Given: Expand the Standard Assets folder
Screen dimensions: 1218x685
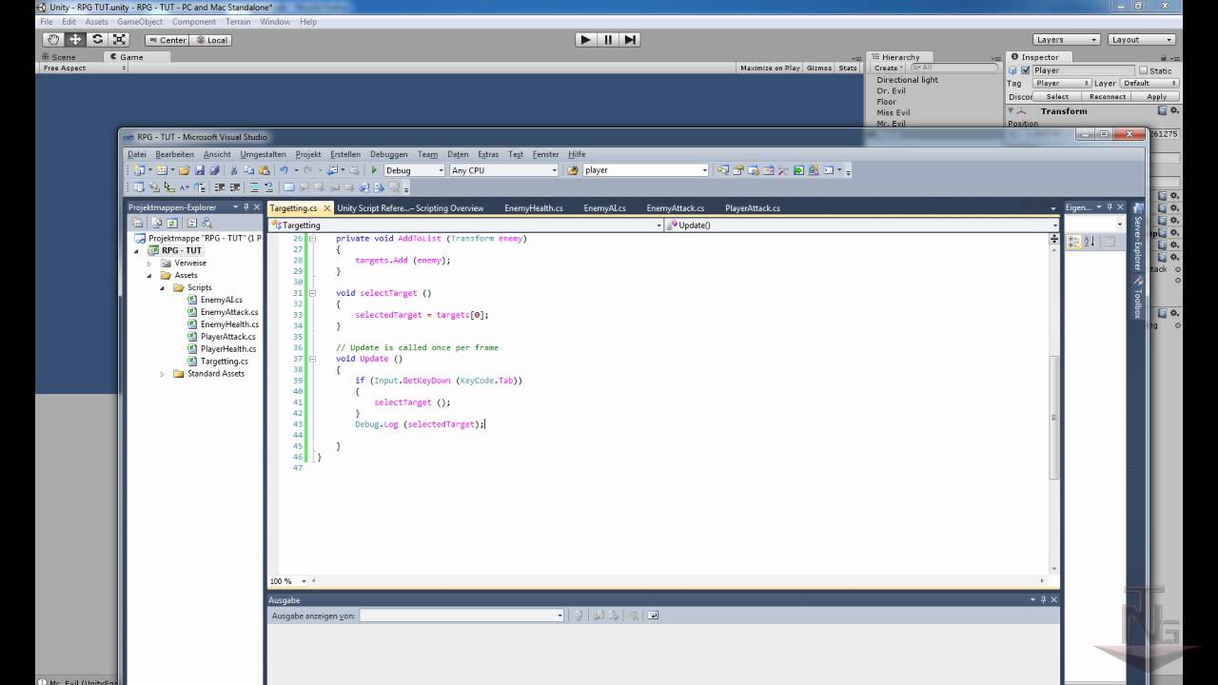Looking at the screenshot, I should click(x=162, y=374).
